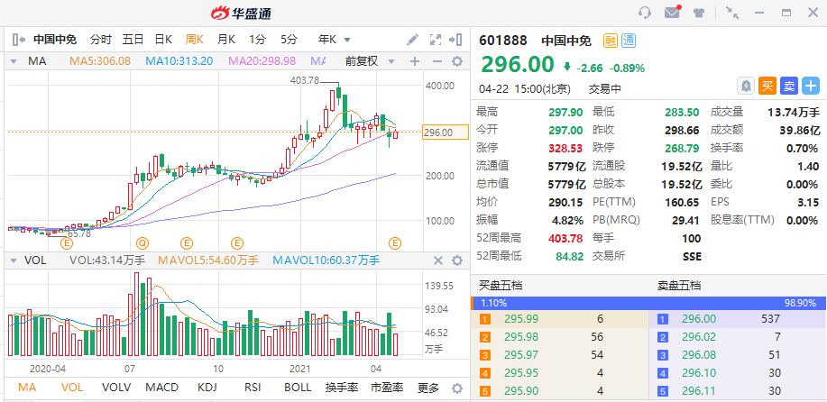Click the MAVOL10:60.37万手 legend label
The image size is (827, 402).
(326, 260)
